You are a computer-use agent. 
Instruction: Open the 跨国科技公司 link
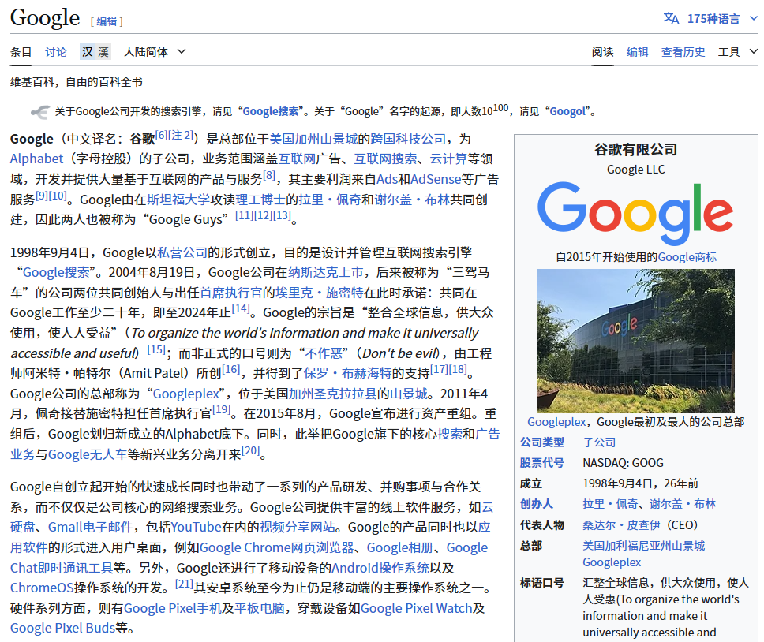point(408,139)
